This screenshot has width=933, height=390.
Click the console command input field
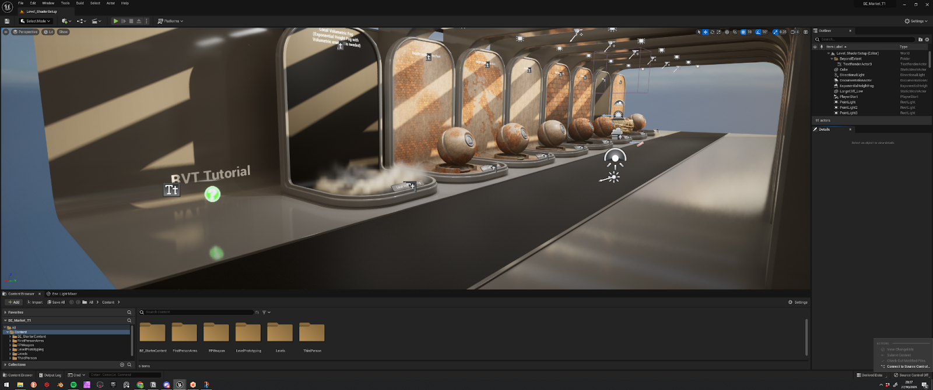click(125, 375)
